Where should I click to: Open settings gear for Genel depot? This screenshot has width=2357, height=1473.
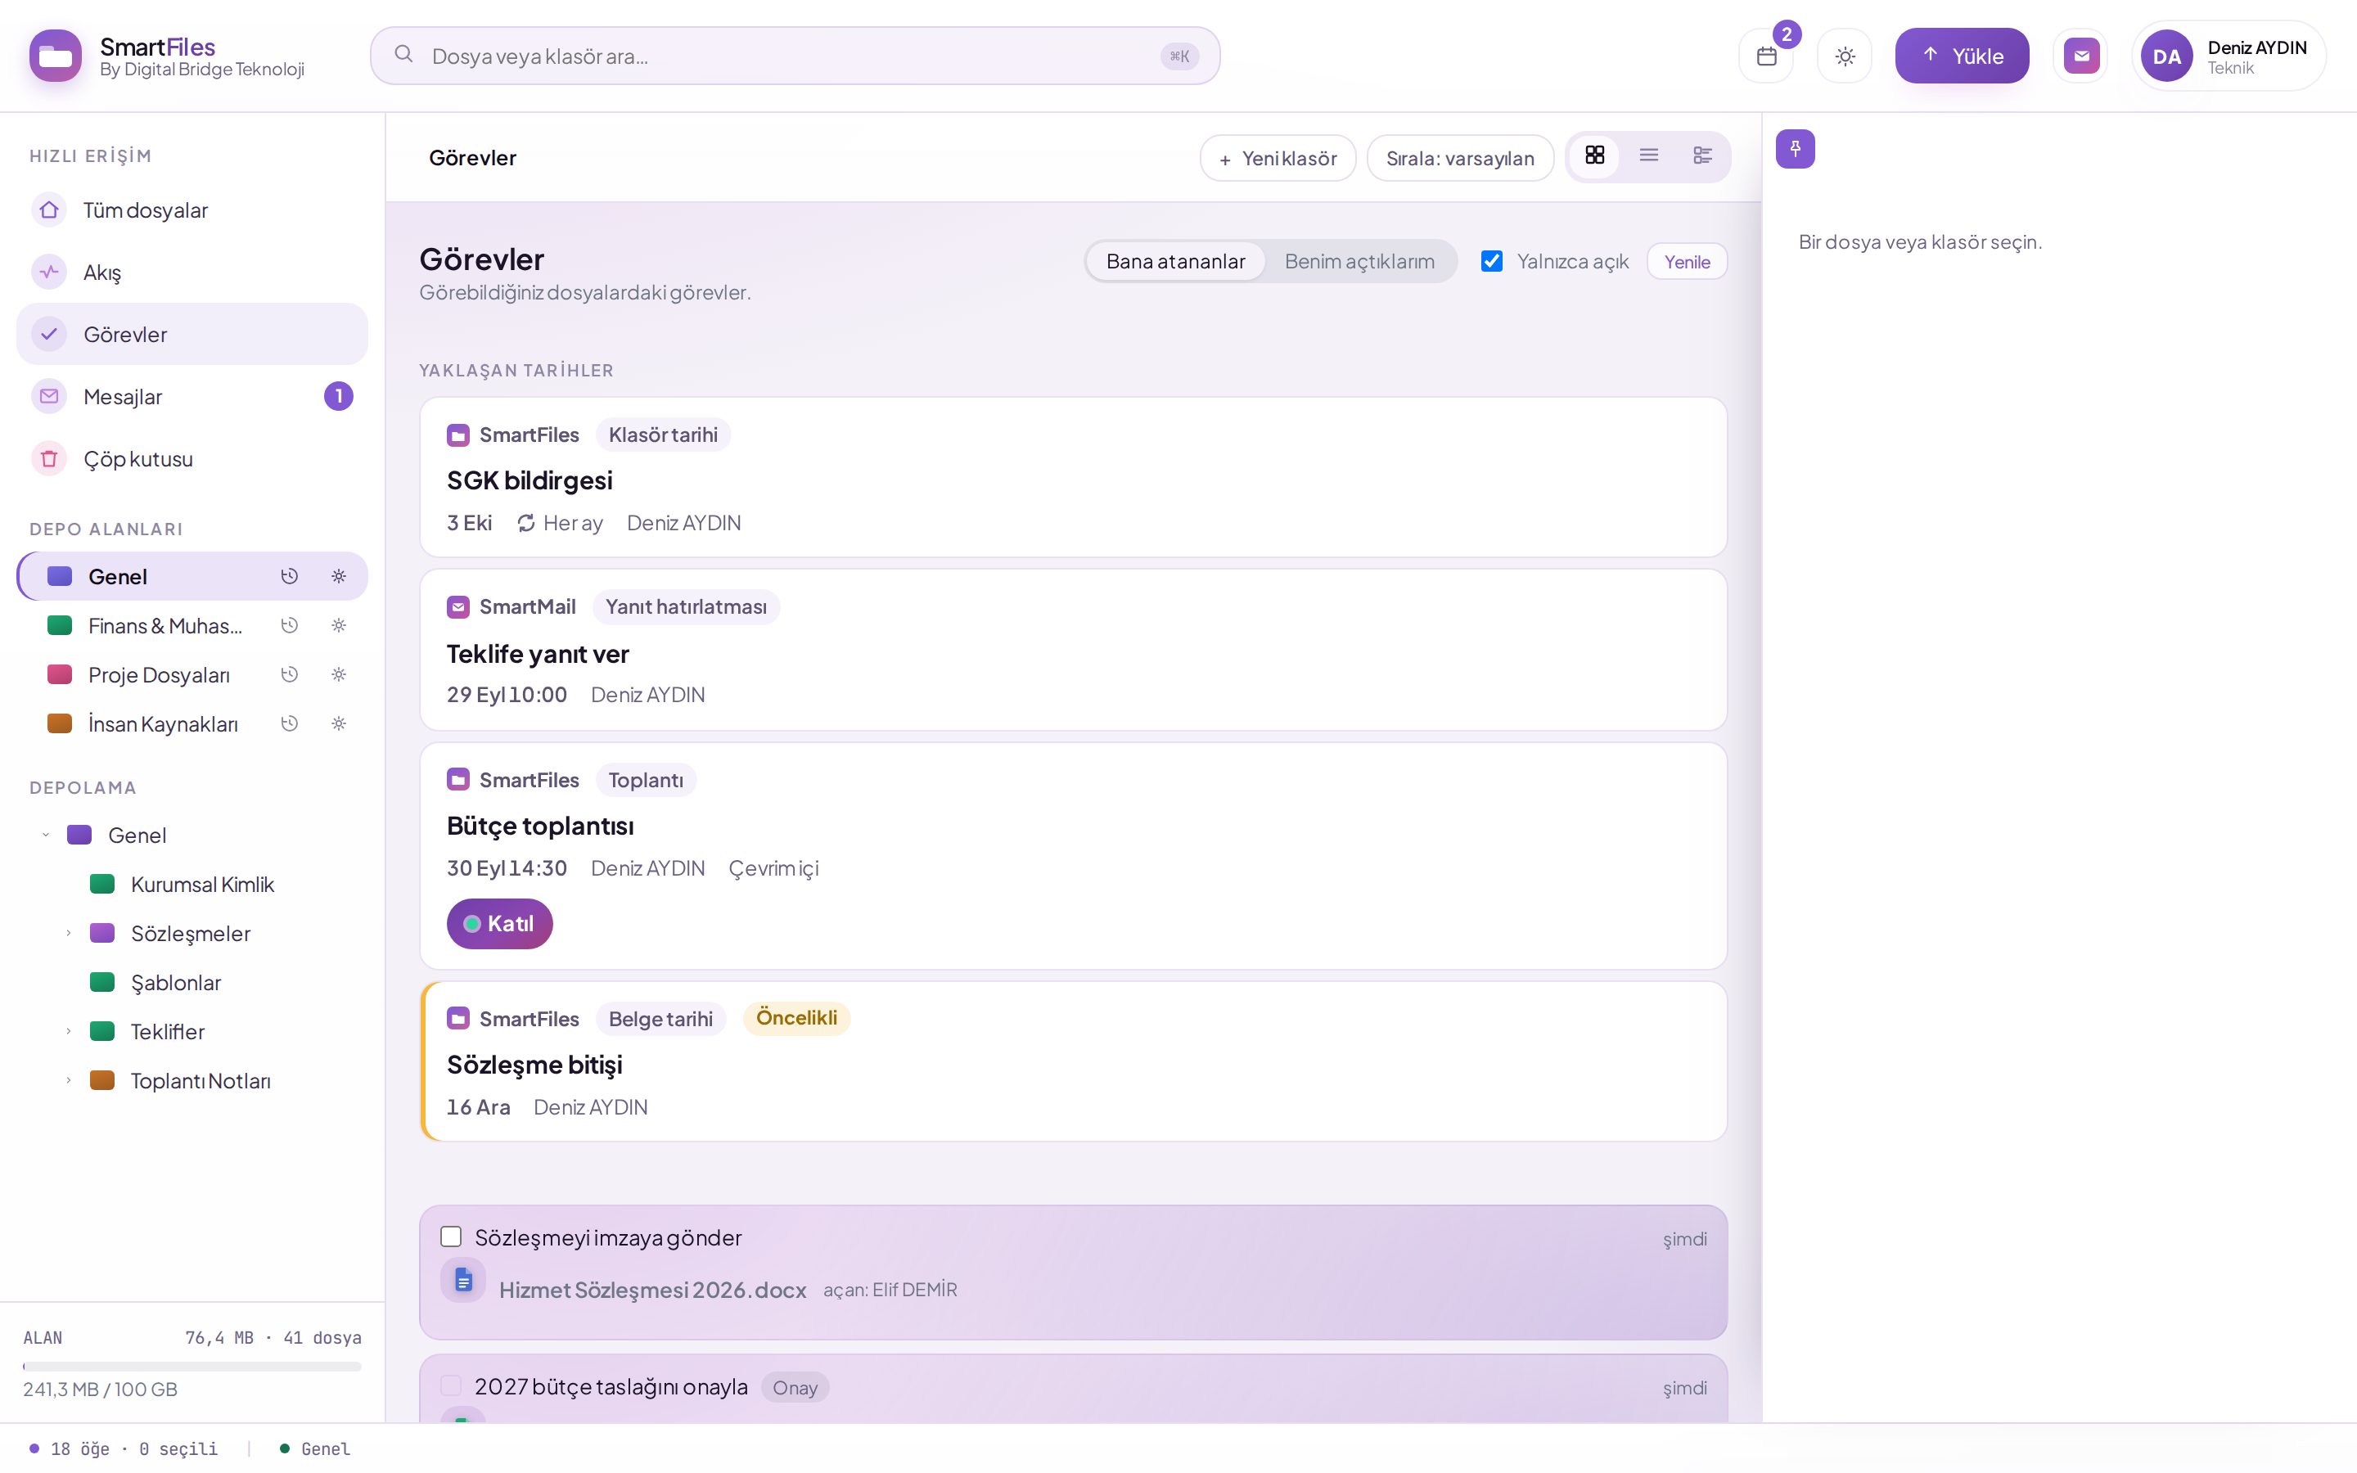click(338, 577)
